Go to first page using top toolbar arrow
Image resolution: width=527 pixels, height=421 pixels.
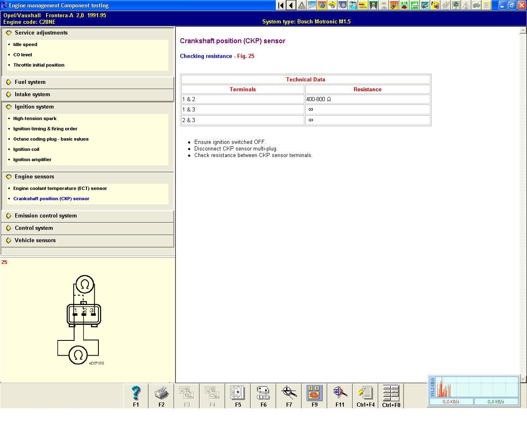pyautogui.click(x=281, y=5)
